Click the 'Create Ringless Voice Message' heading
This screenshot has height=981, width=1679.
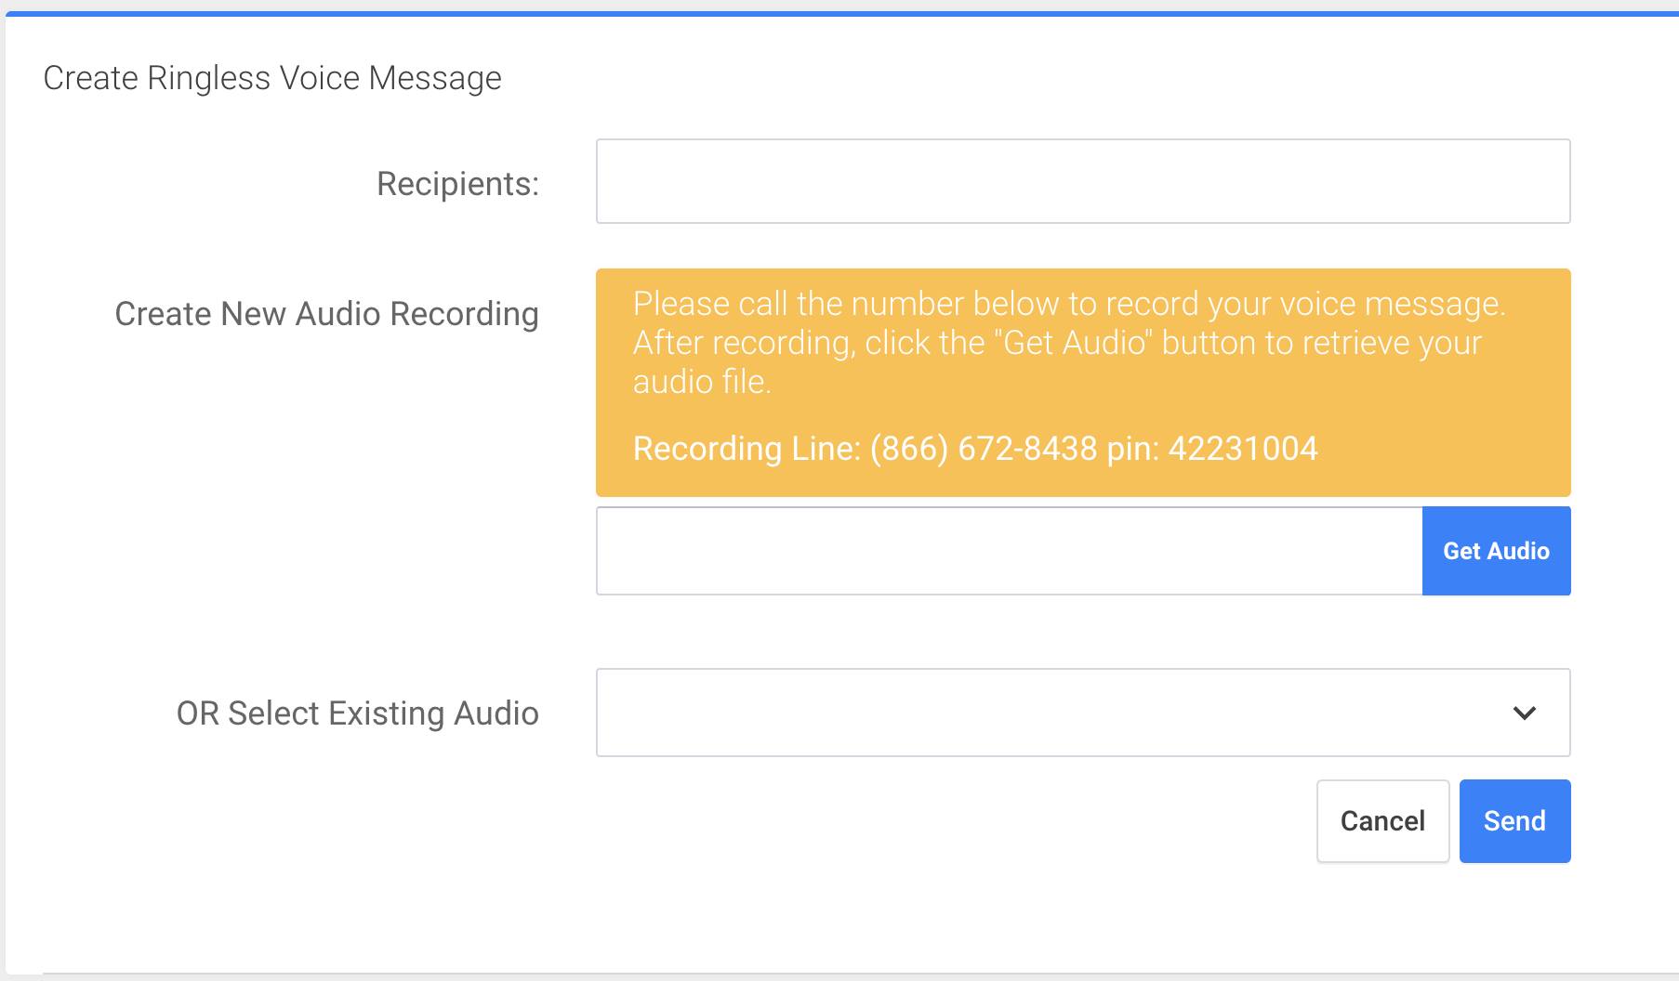pyautogui.click(x=272, y=78)
